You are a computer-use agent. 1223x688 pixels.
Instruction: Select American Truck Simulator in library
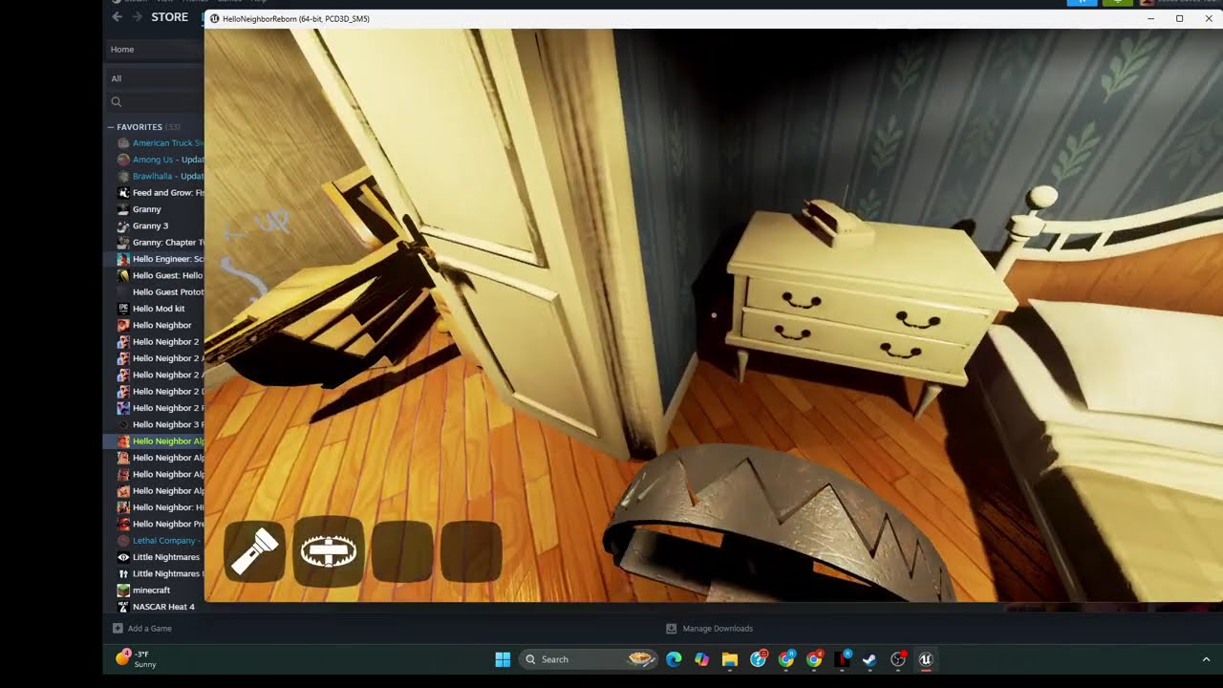(x=168, y=143)
